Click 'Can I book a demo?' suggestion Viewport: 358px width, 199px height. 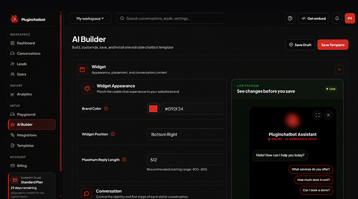pos(316,190)
